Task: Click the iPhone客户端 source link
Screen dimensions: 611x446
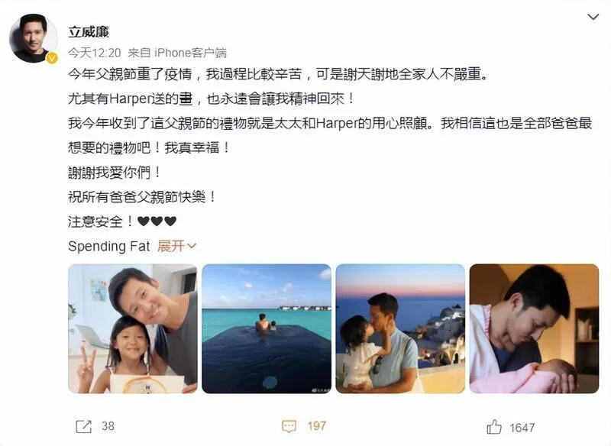Action: click(190, 53)
